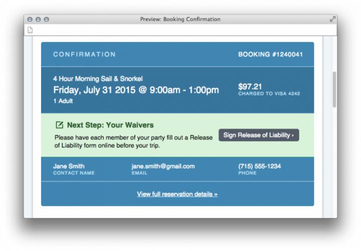Viewport: 361px width, 251px height.
Task: Click the Next Step: Your Waivers heading
Action: click(x=110, y=125)
